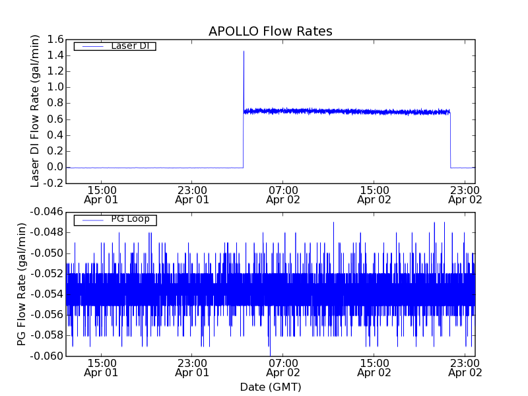Click the Laser DI Flow Rate y-axis label
The image size is (528, 396).
[36, 111]
